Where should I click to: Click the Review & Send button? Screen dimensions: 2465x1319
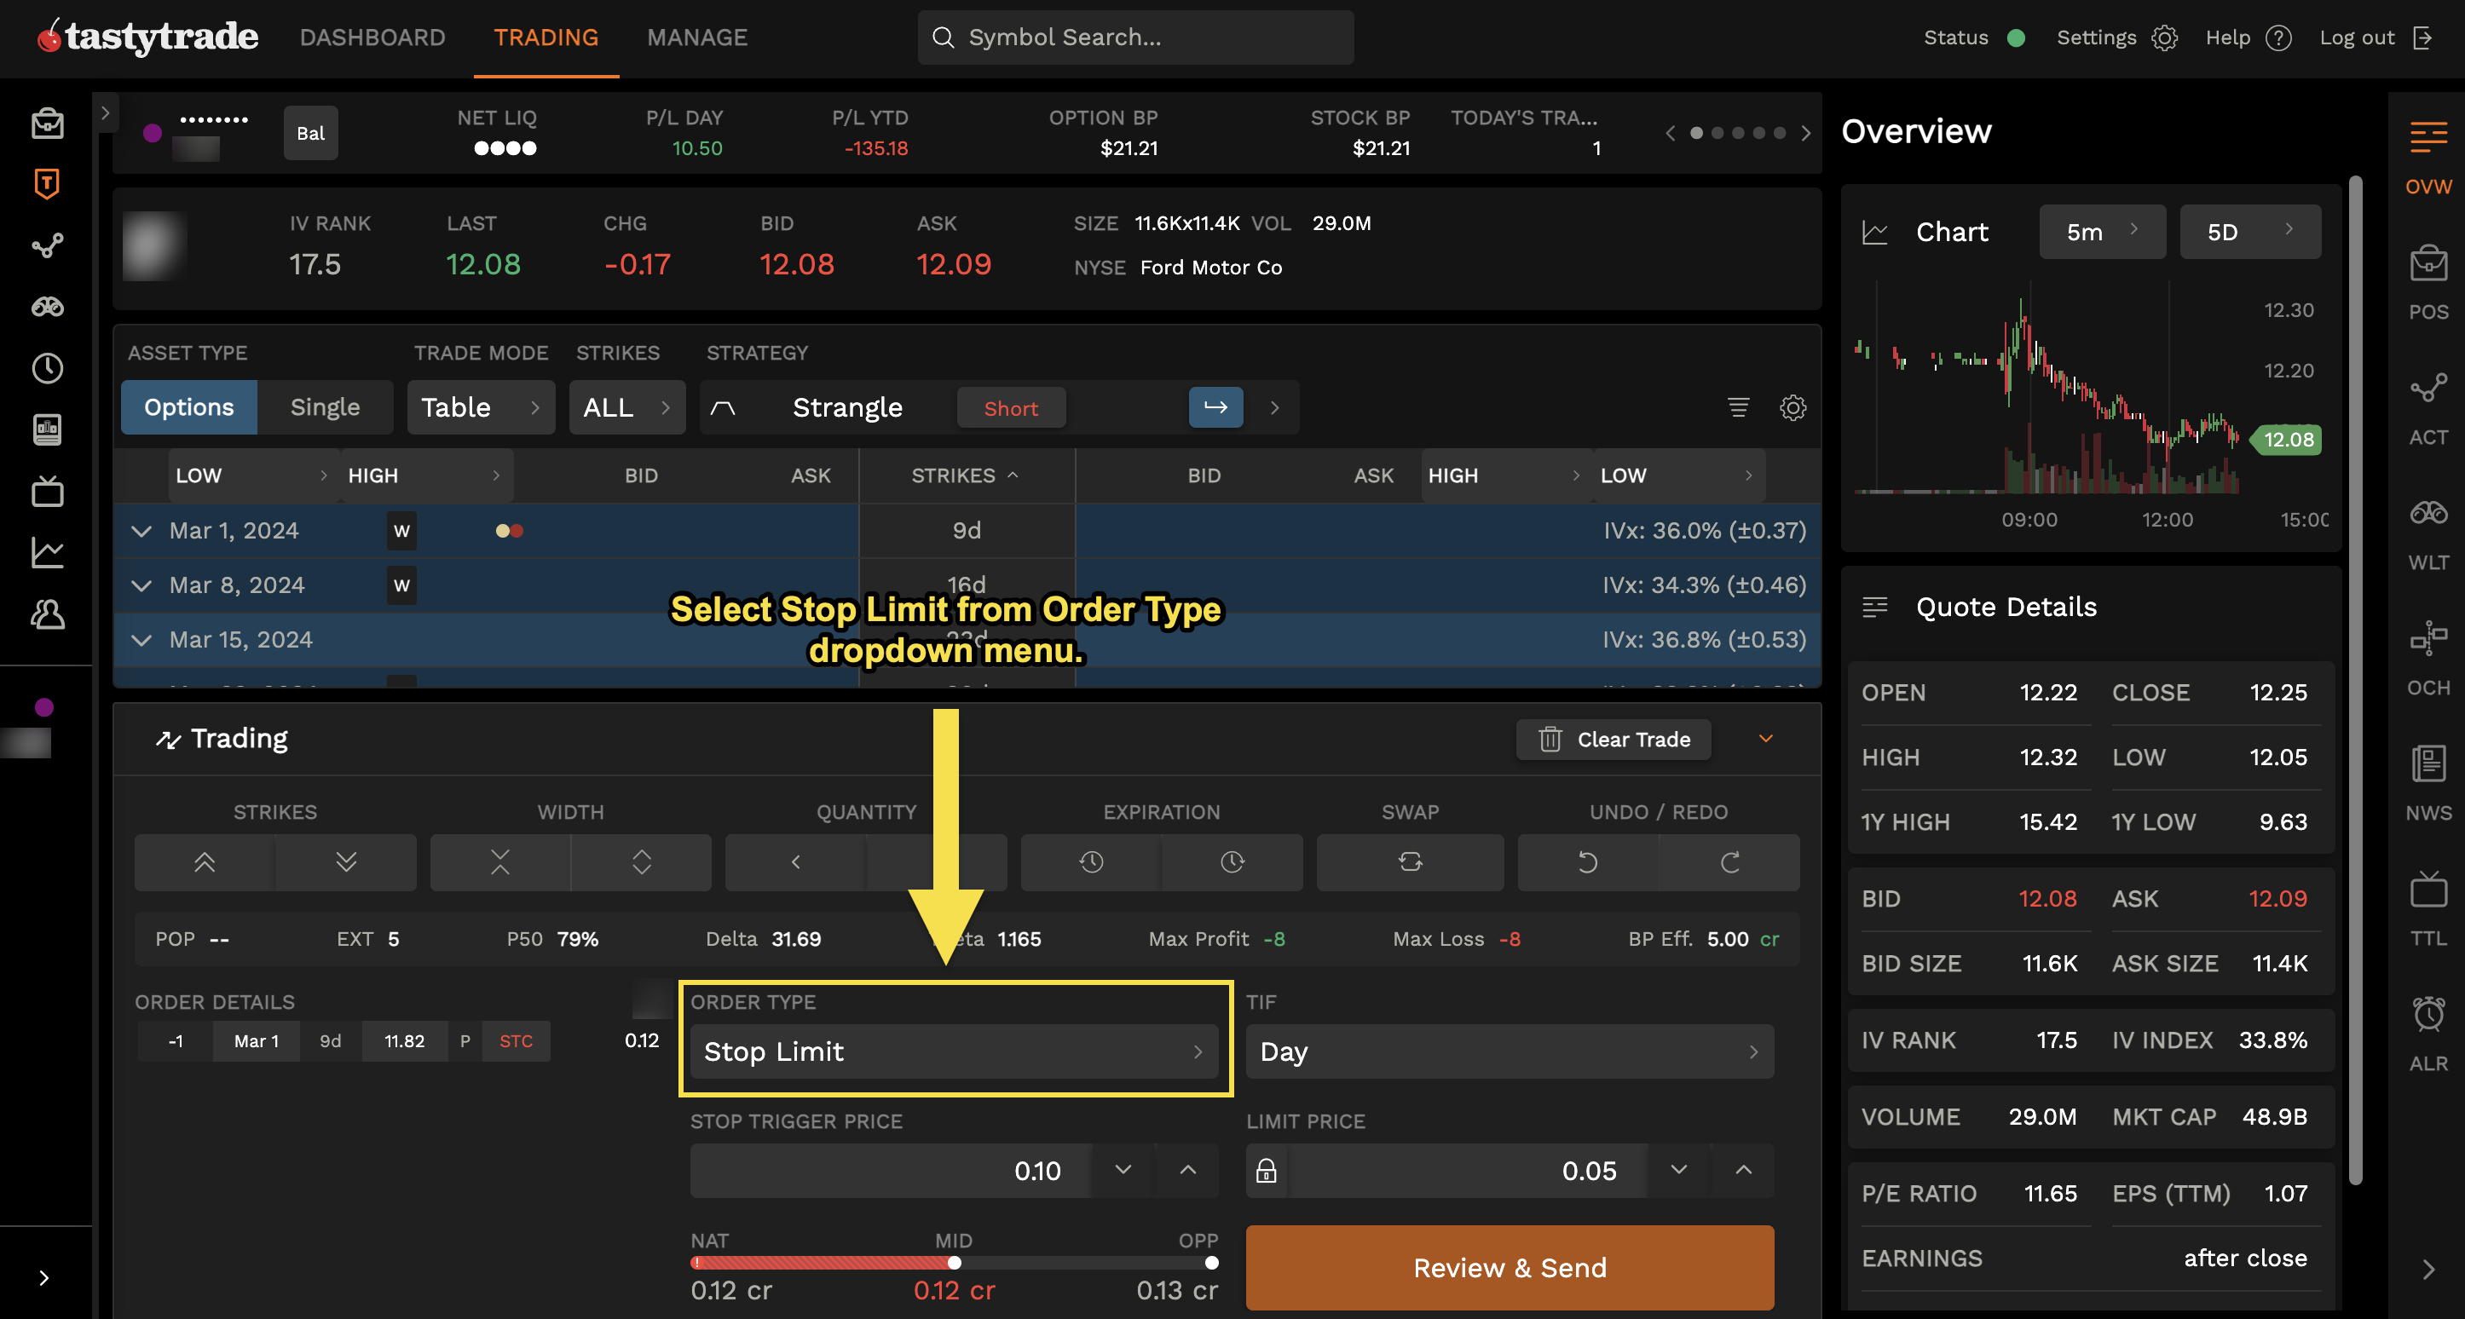(x=1510, y=1267)
